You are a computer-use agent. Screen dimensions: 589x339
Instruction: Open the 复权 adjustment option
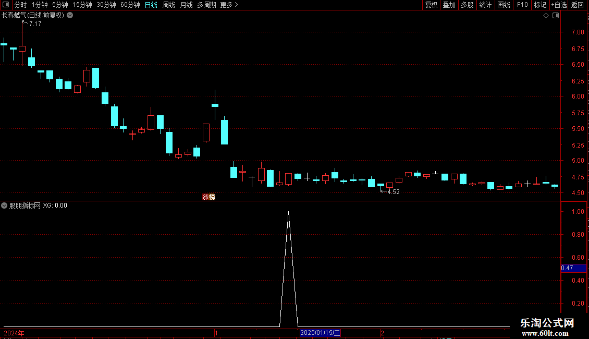tap(431, 5)
